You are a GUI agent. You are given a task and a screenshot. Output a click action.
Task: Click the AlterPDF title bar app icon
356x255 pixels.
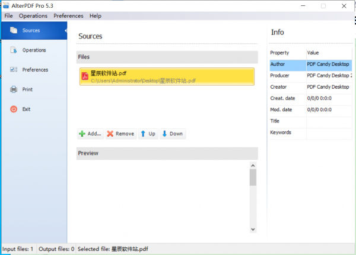tap(6, 5)
